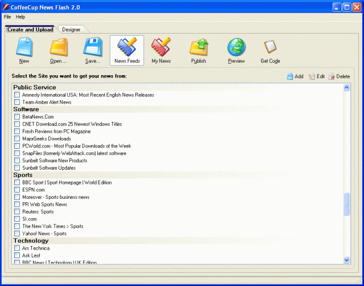
Task: Click the feed list scrollbar thumb
Action: [x=346, y=204]
